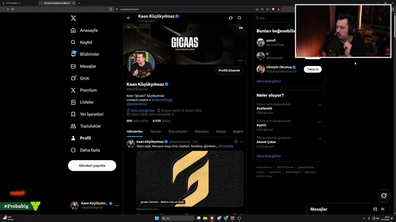Open the @yeniacikcom mention link
The width and height of the screenshot is (396, 222).
137,104
